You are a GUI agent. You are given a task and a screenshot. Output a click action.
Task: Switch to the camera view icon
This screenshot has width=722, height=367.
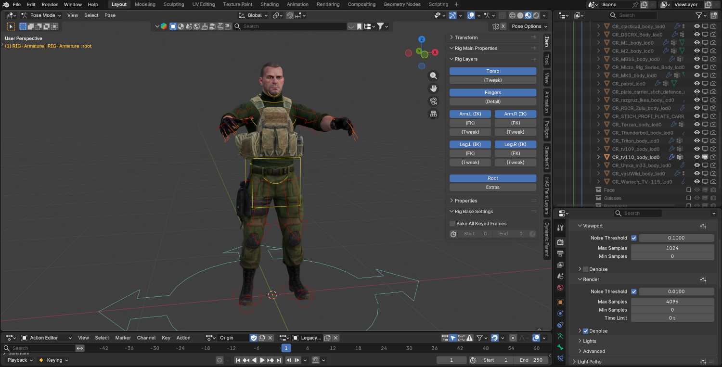coord(433,100)
